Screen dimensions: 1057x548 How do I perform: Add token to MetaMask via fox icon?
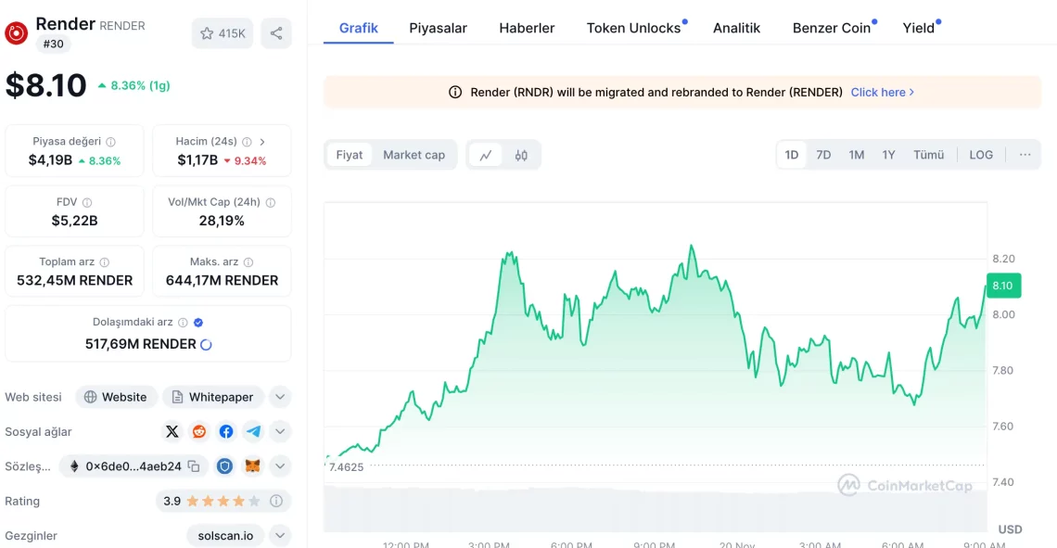252,466
